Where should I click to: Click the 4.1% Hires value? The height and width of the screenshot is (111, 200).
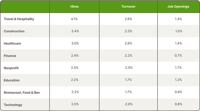(75, 19)
